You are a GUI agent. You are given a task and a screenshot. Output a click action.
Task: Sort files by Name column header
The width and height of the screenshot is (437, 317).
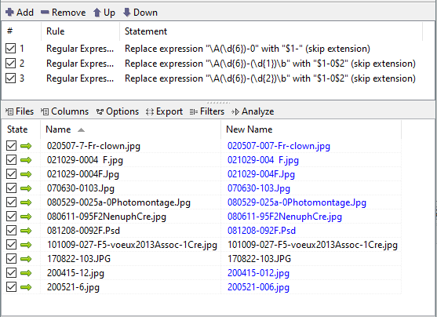point(130,129)
